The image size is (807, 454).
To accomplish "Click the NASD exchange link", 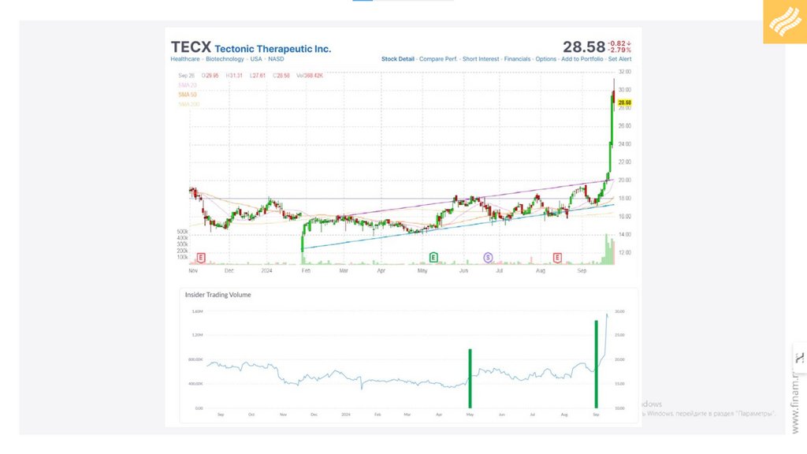I will (276, 59).
